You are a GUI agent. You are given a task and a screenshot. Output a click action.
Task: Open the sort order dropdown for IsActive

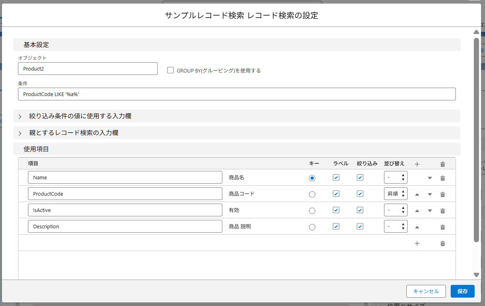395,210
